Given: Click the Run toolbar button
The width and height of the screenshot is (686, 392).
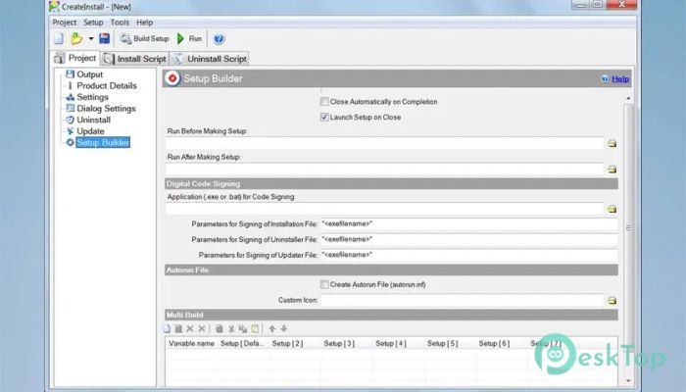Looking at the screenshot, I should click(x=189, y=38).
